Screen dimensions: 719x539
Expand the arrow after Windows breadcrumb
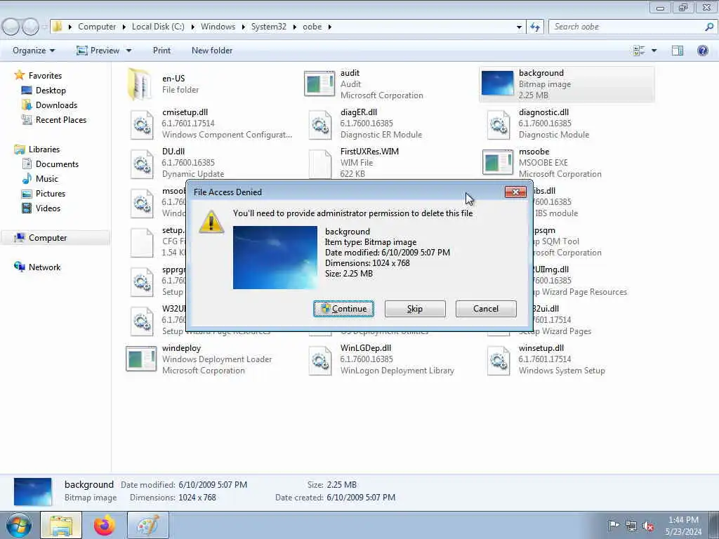click(x=244, y=27)
